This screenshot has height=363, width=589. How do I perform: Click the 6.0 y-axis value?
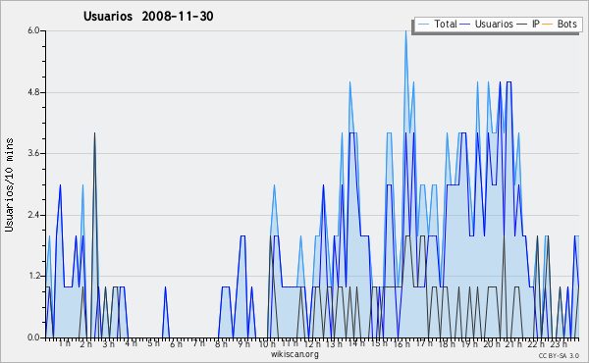point(33,30)
